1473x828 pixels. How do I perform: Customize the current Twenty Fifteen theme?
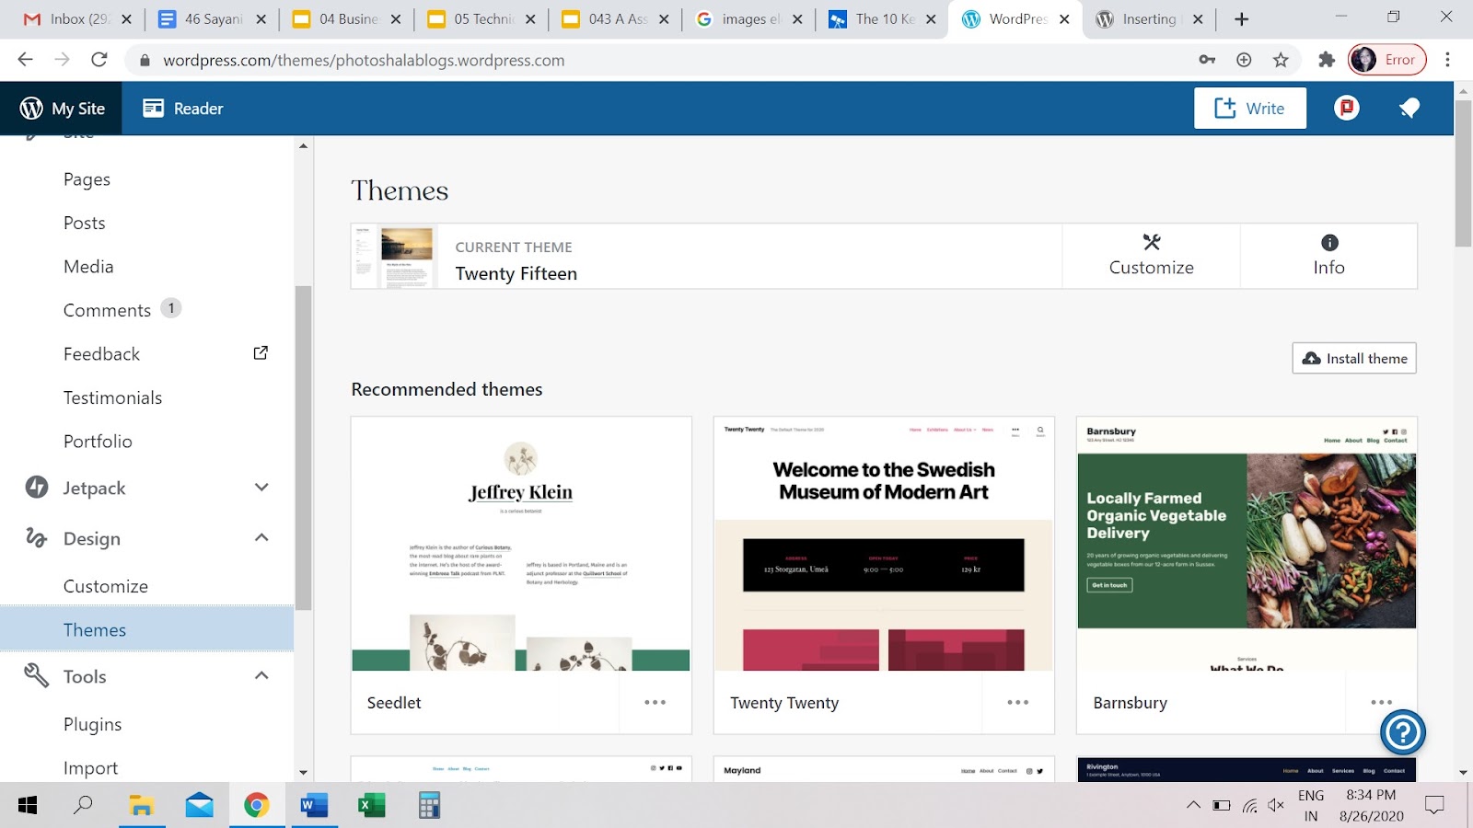coord(1151,256)
